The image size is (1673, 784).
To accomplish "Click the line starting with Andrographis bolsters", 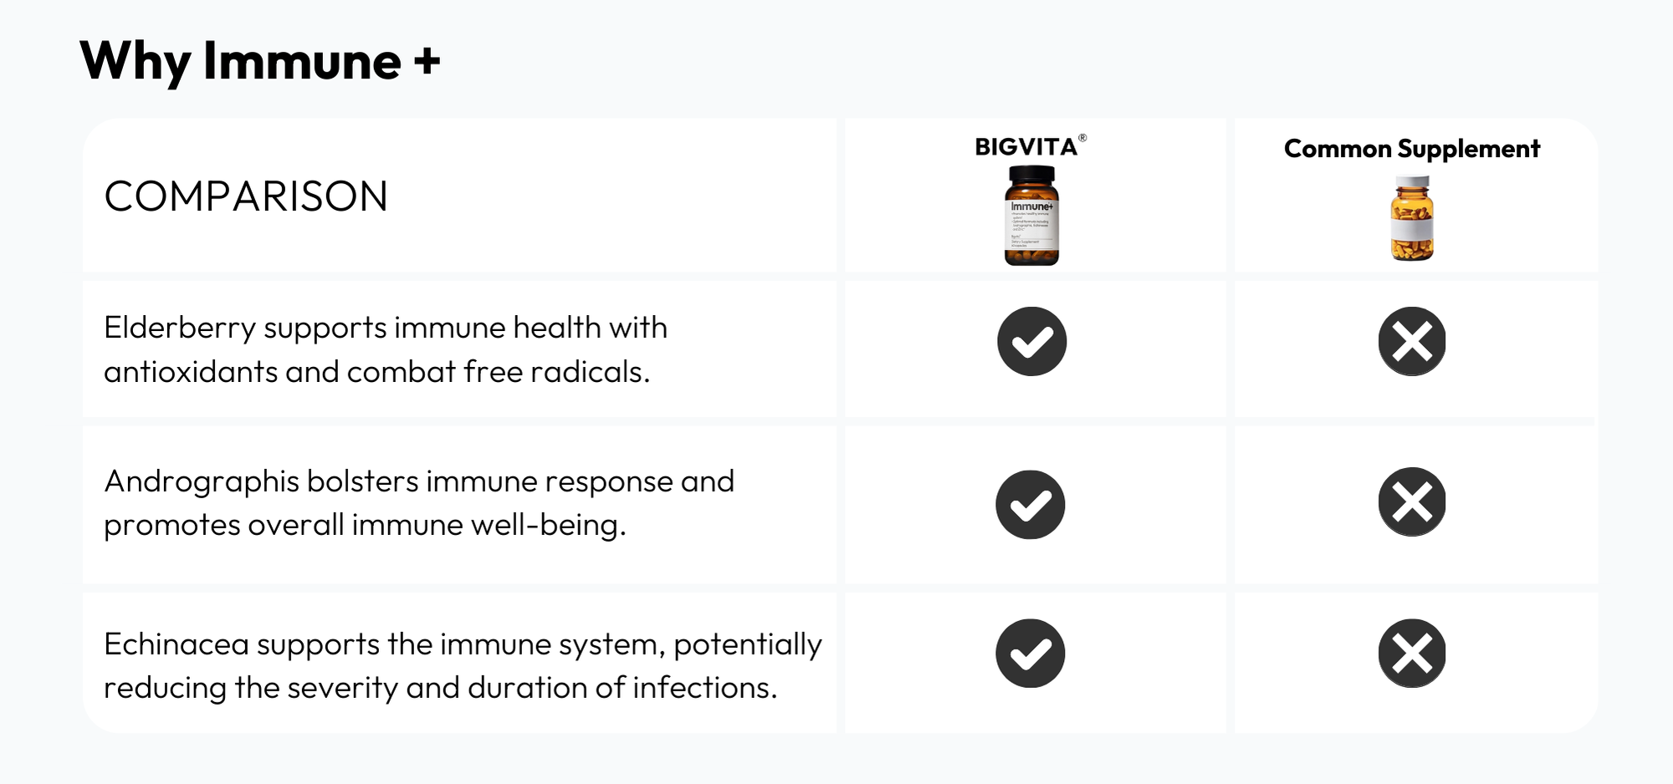I will point(418,481).
